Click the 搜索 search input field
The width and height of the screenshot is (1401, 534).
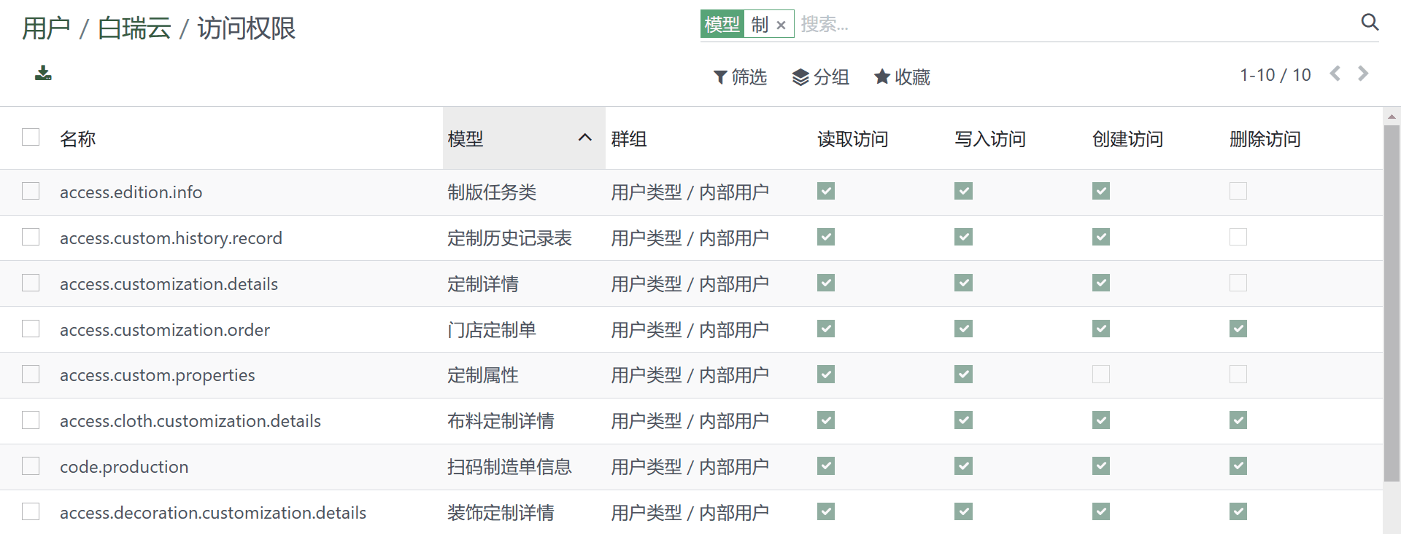pos(1076,25)
